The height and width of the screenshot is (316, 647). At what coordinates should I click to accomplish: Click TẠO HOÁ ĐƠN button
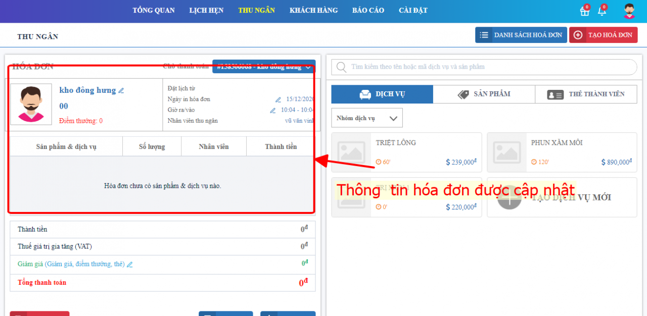pos(603,35)
